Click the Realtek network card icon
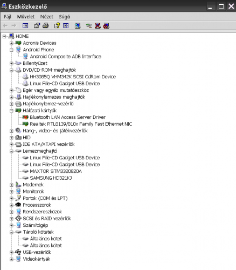236x270 pixels. 25,124
